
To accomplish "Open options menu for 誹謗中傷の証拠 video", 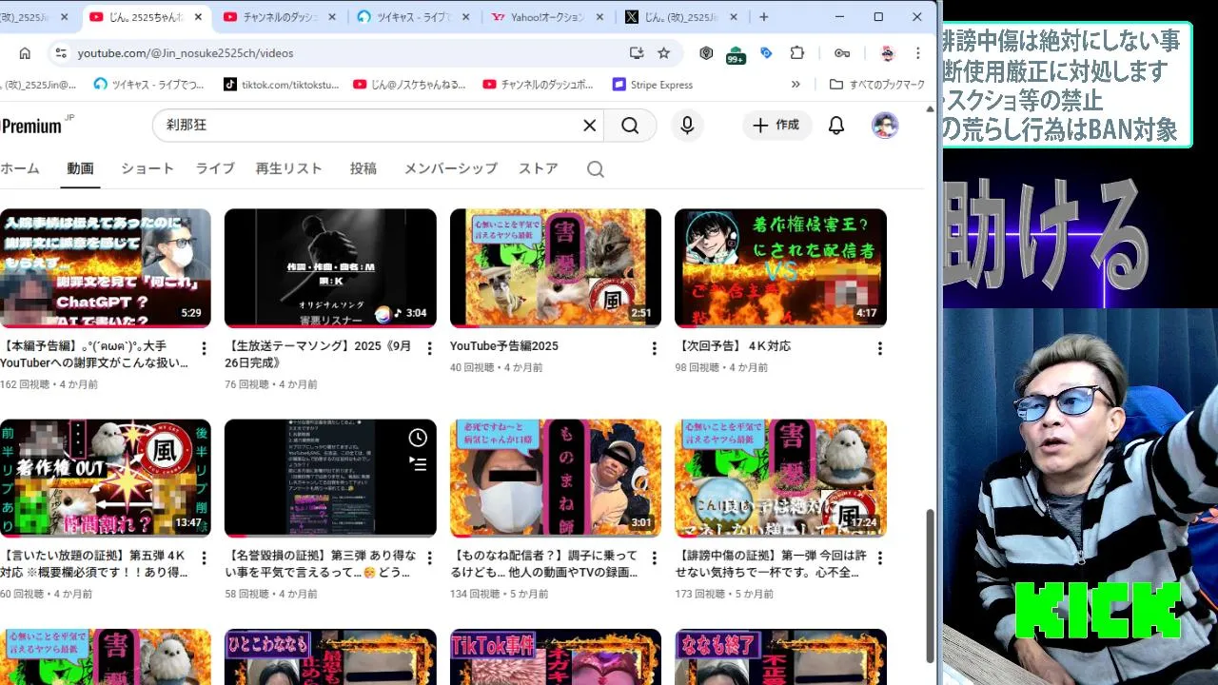I will pyautogui.click(x=879, y=558).
